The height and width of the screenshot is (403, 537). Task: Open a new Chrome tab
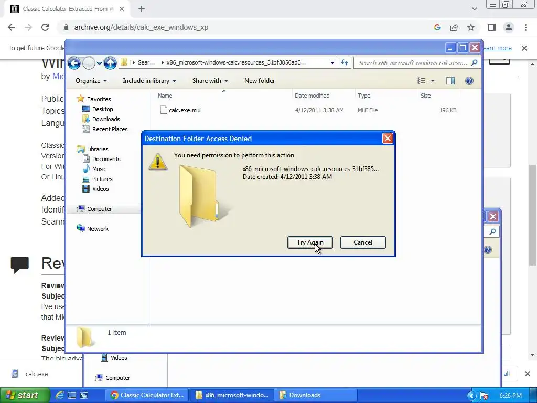142,9
